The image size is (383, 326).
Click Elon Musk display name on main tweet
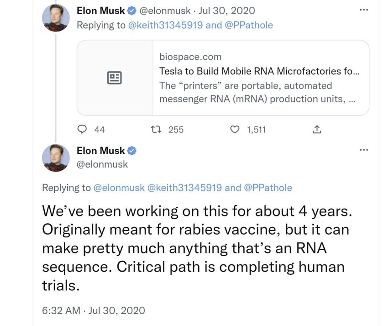pyautogui.click(x=100, y=151)
